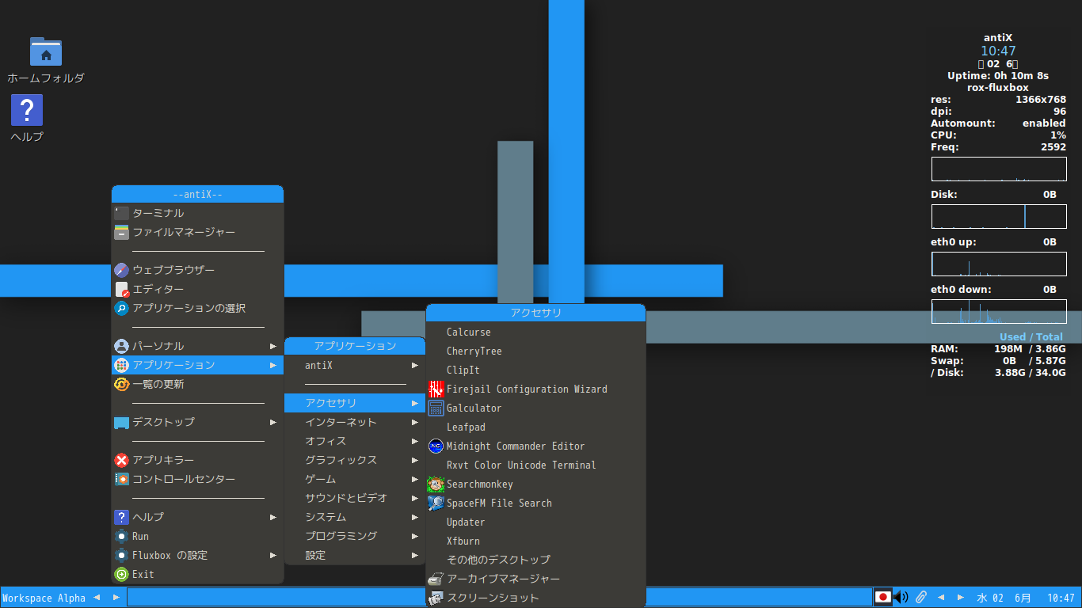The height and width of the screenshot is (608, 1082).
Task: Expand the Fluxbox の設定 submenu arrow
Action: tap(273, 555)
